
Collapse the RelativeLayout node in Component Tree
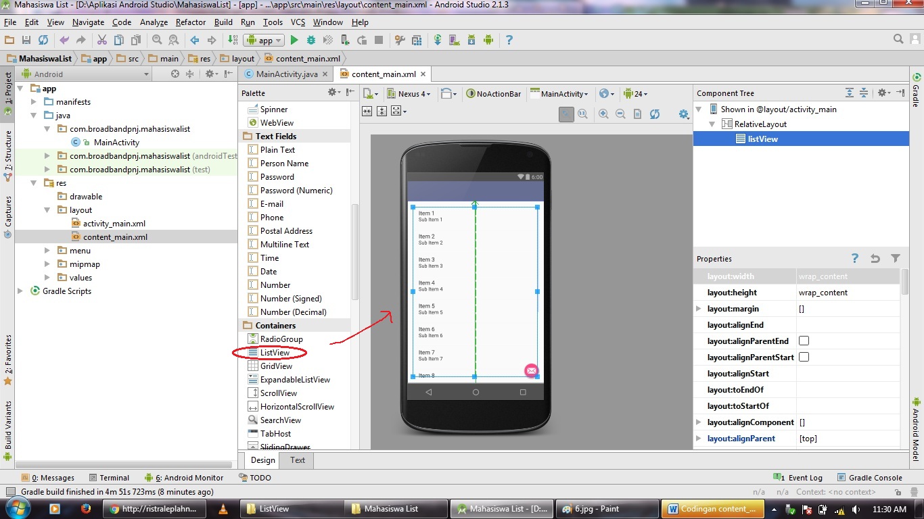point(712,124)
